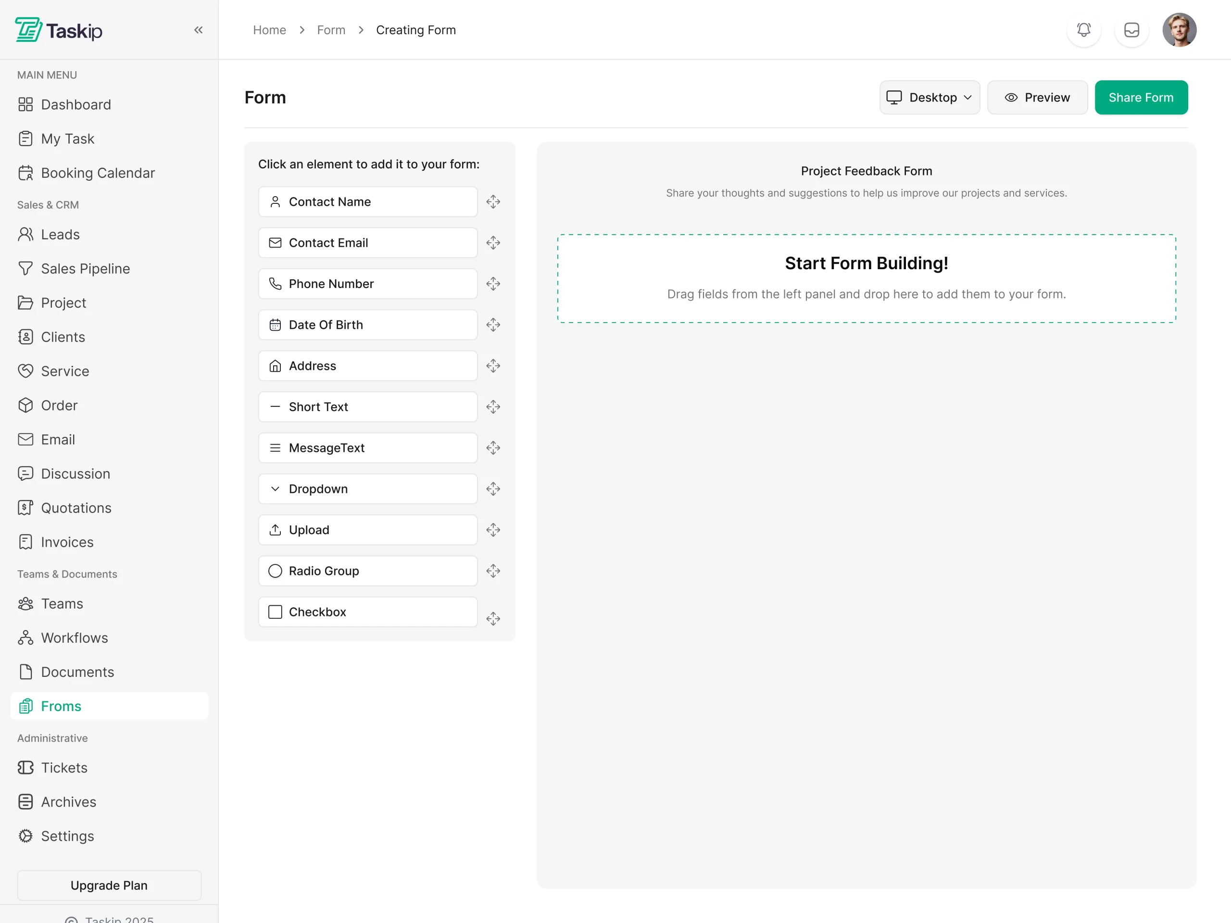Screen dimensions: 1231x923
Task: Open user avatar profile menu
Action: click(1179, 30)
